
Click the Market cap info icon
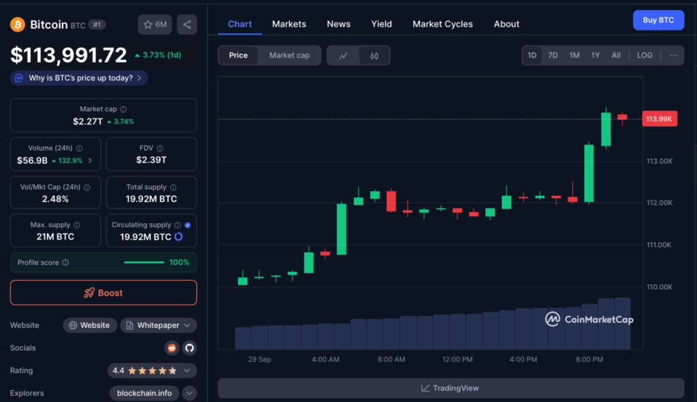click(123, 110)
